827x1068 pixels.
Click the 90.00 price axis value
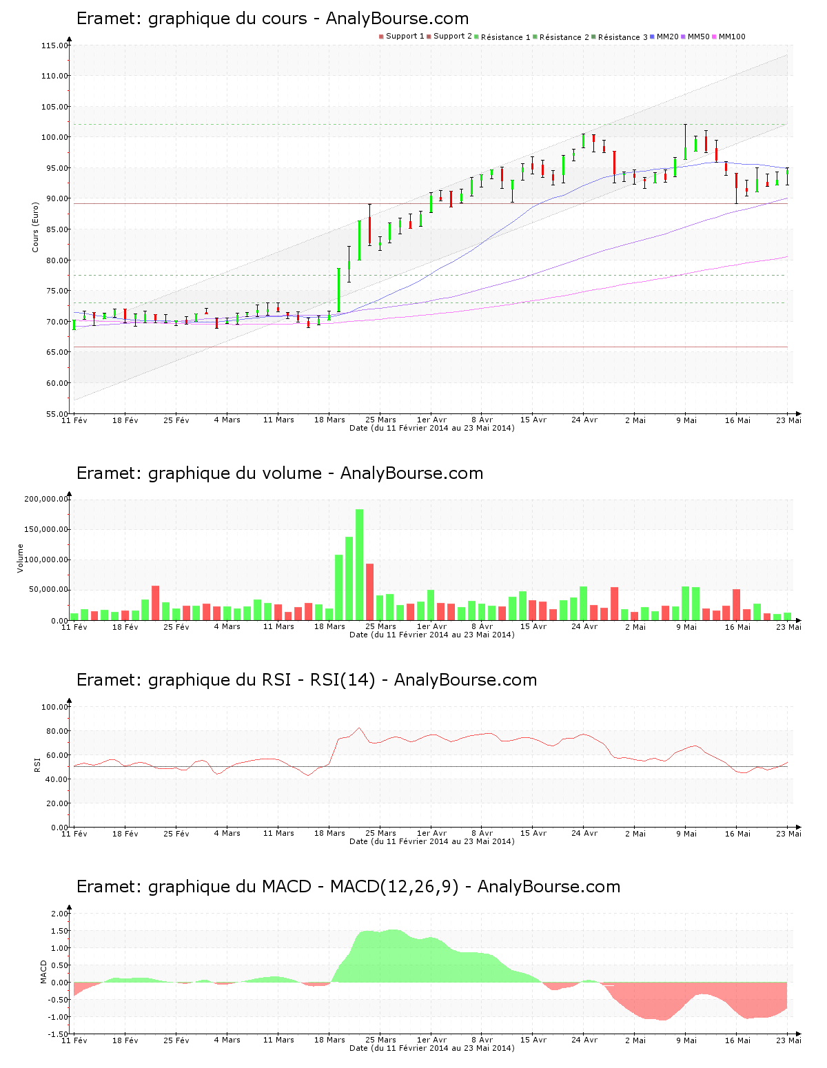pyautogui.click(x=57, y=198)
